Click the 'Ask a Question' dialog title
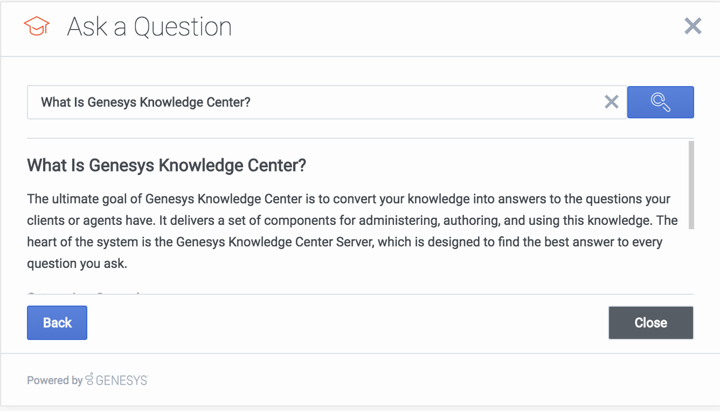This screenshot has width=720, height=411. click(x=149, y=27)
